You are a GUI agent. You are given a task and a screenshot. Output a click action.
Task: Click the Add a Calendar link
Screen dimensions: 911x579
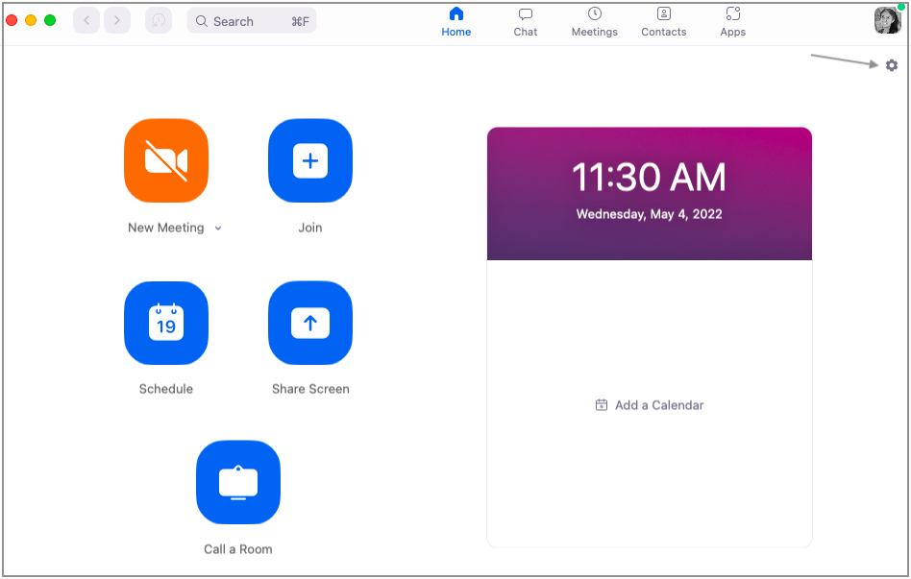click(650, 405)
